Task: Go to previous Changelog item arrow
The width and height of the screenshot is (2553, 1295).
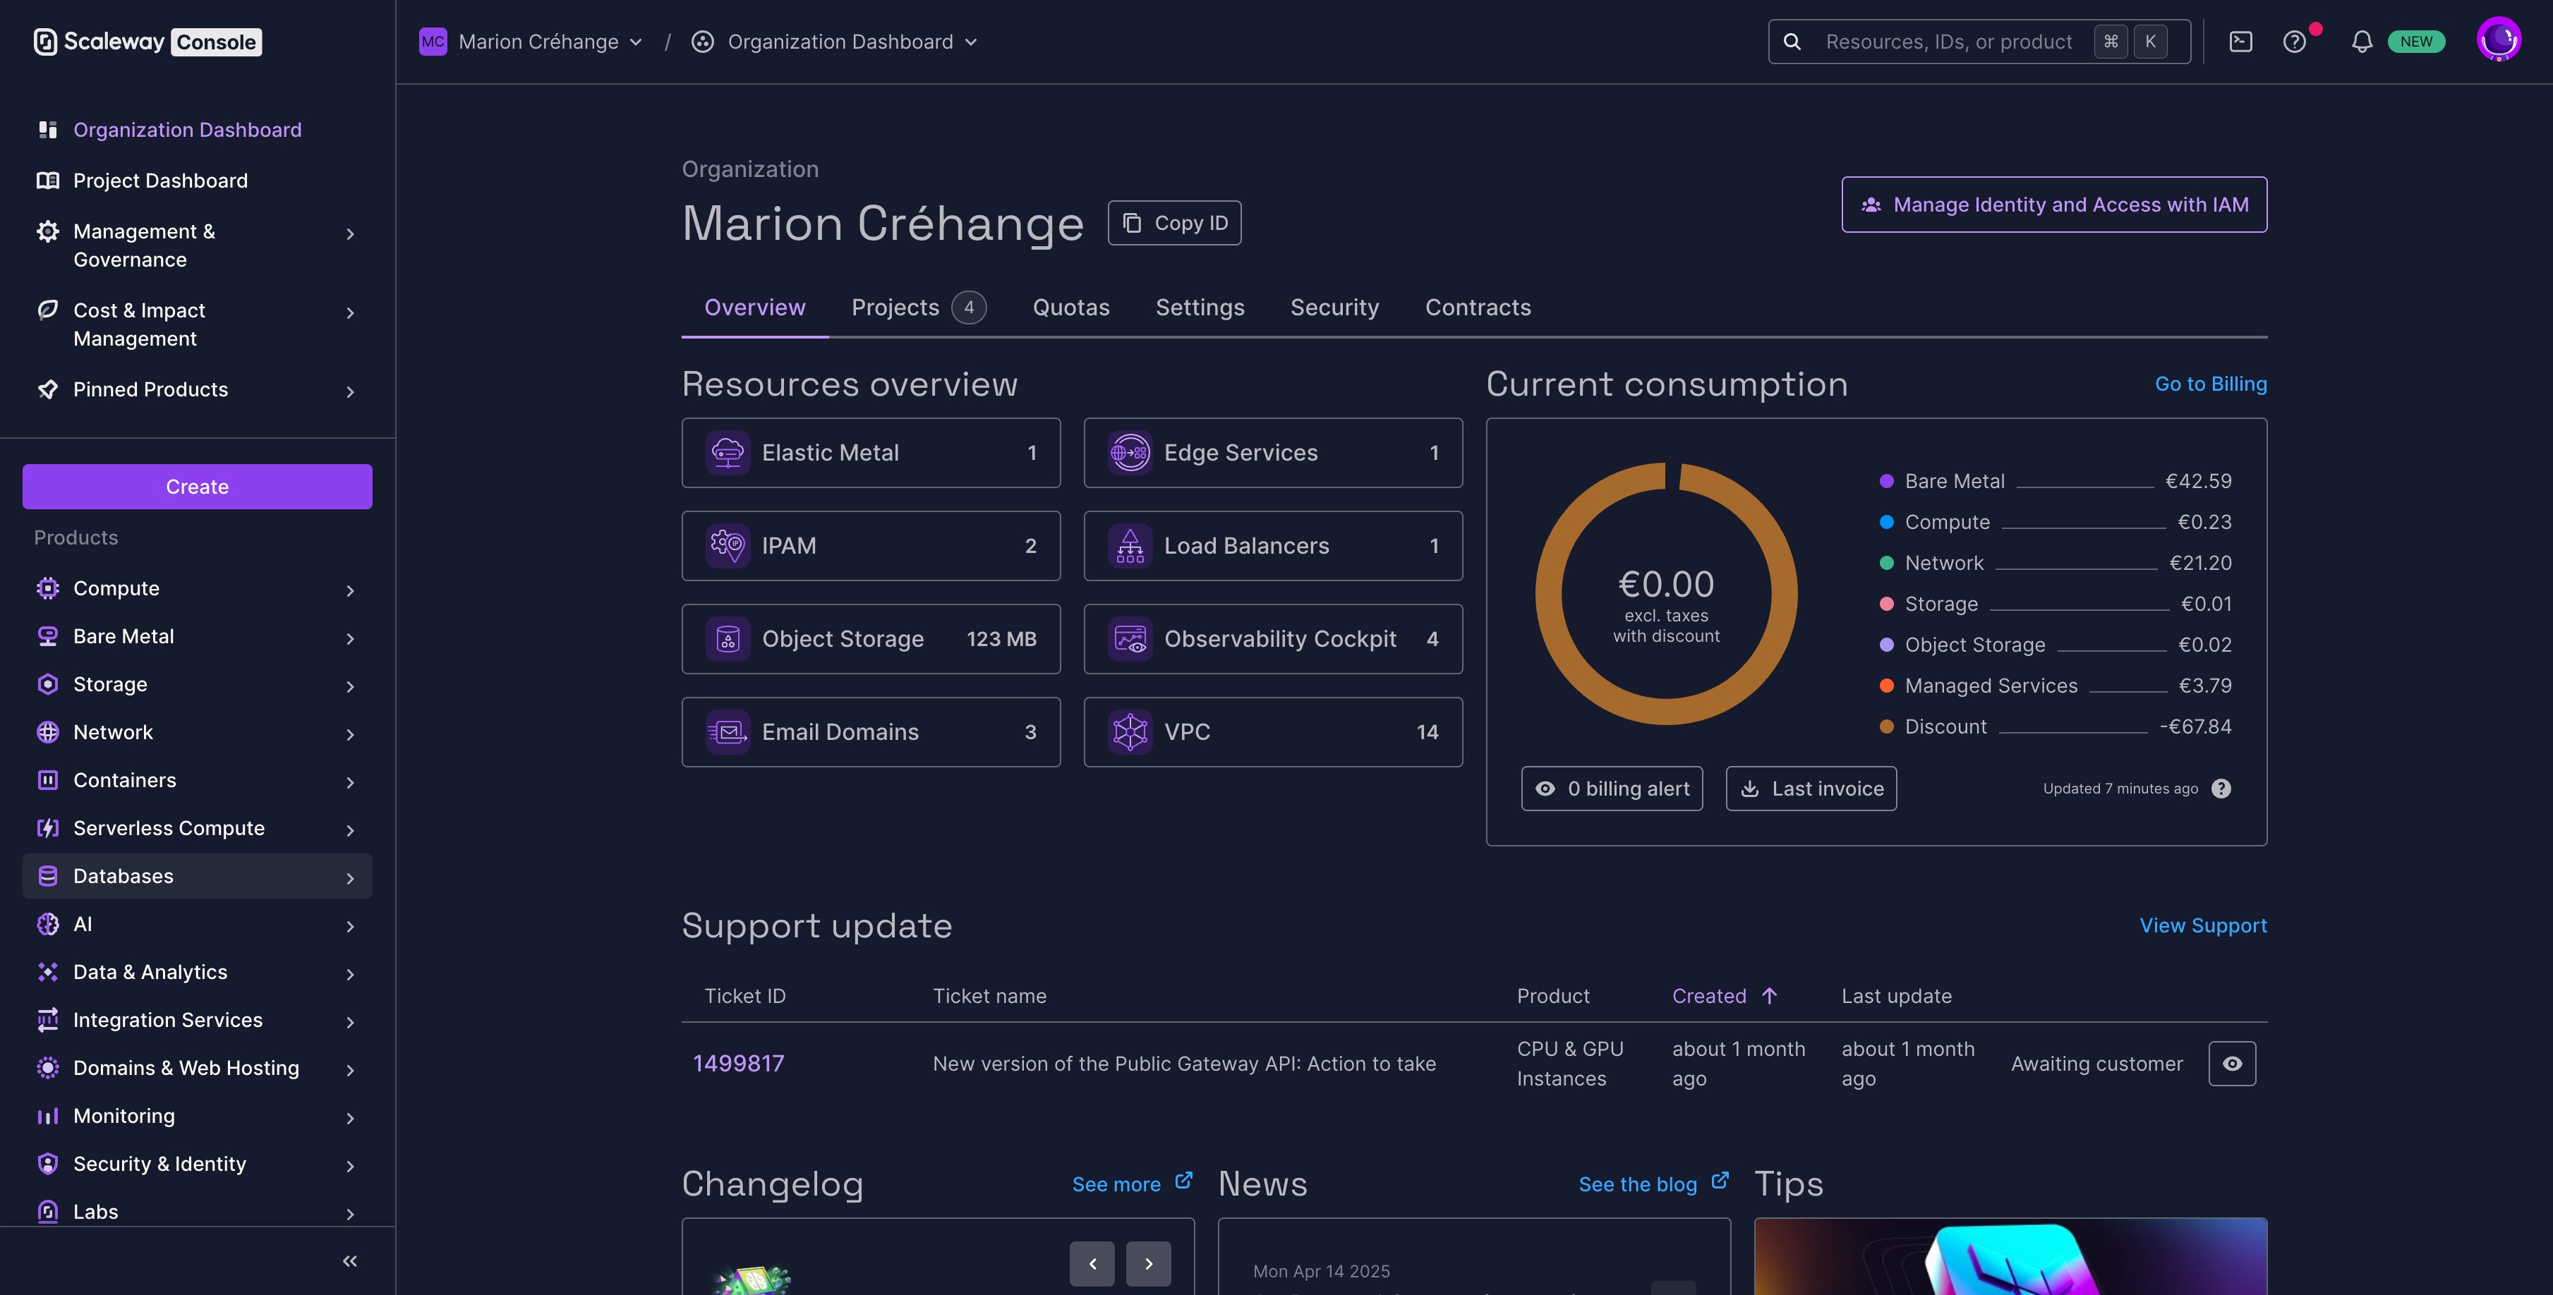Action: (1091, 1263)
